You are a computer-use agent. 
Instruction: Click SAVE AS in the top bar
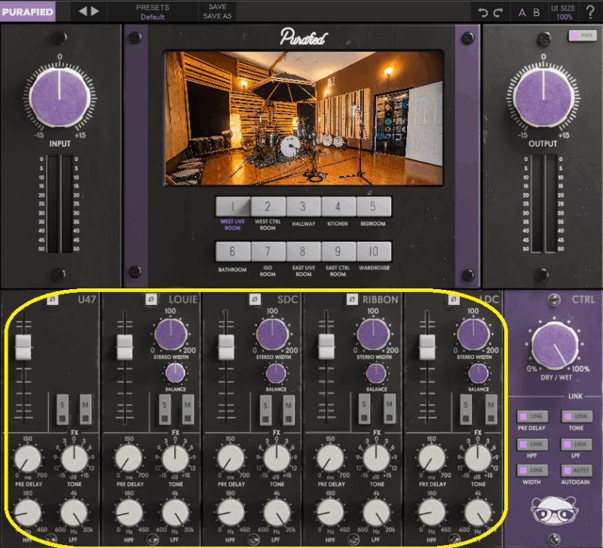pos(216,17)
